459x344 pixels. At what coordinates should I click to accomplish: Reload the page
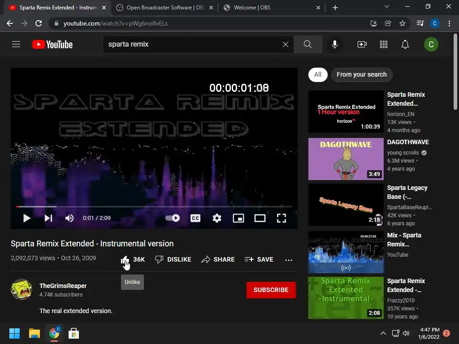click(x=39, y=23)
